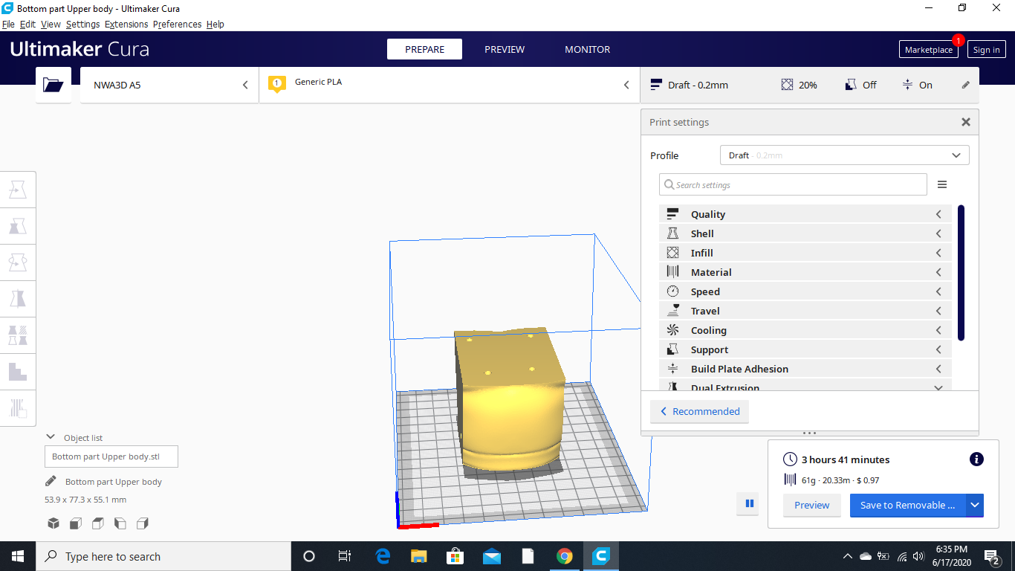
Task: Switch camera to front view cube icon
Action: coord(75,523)
